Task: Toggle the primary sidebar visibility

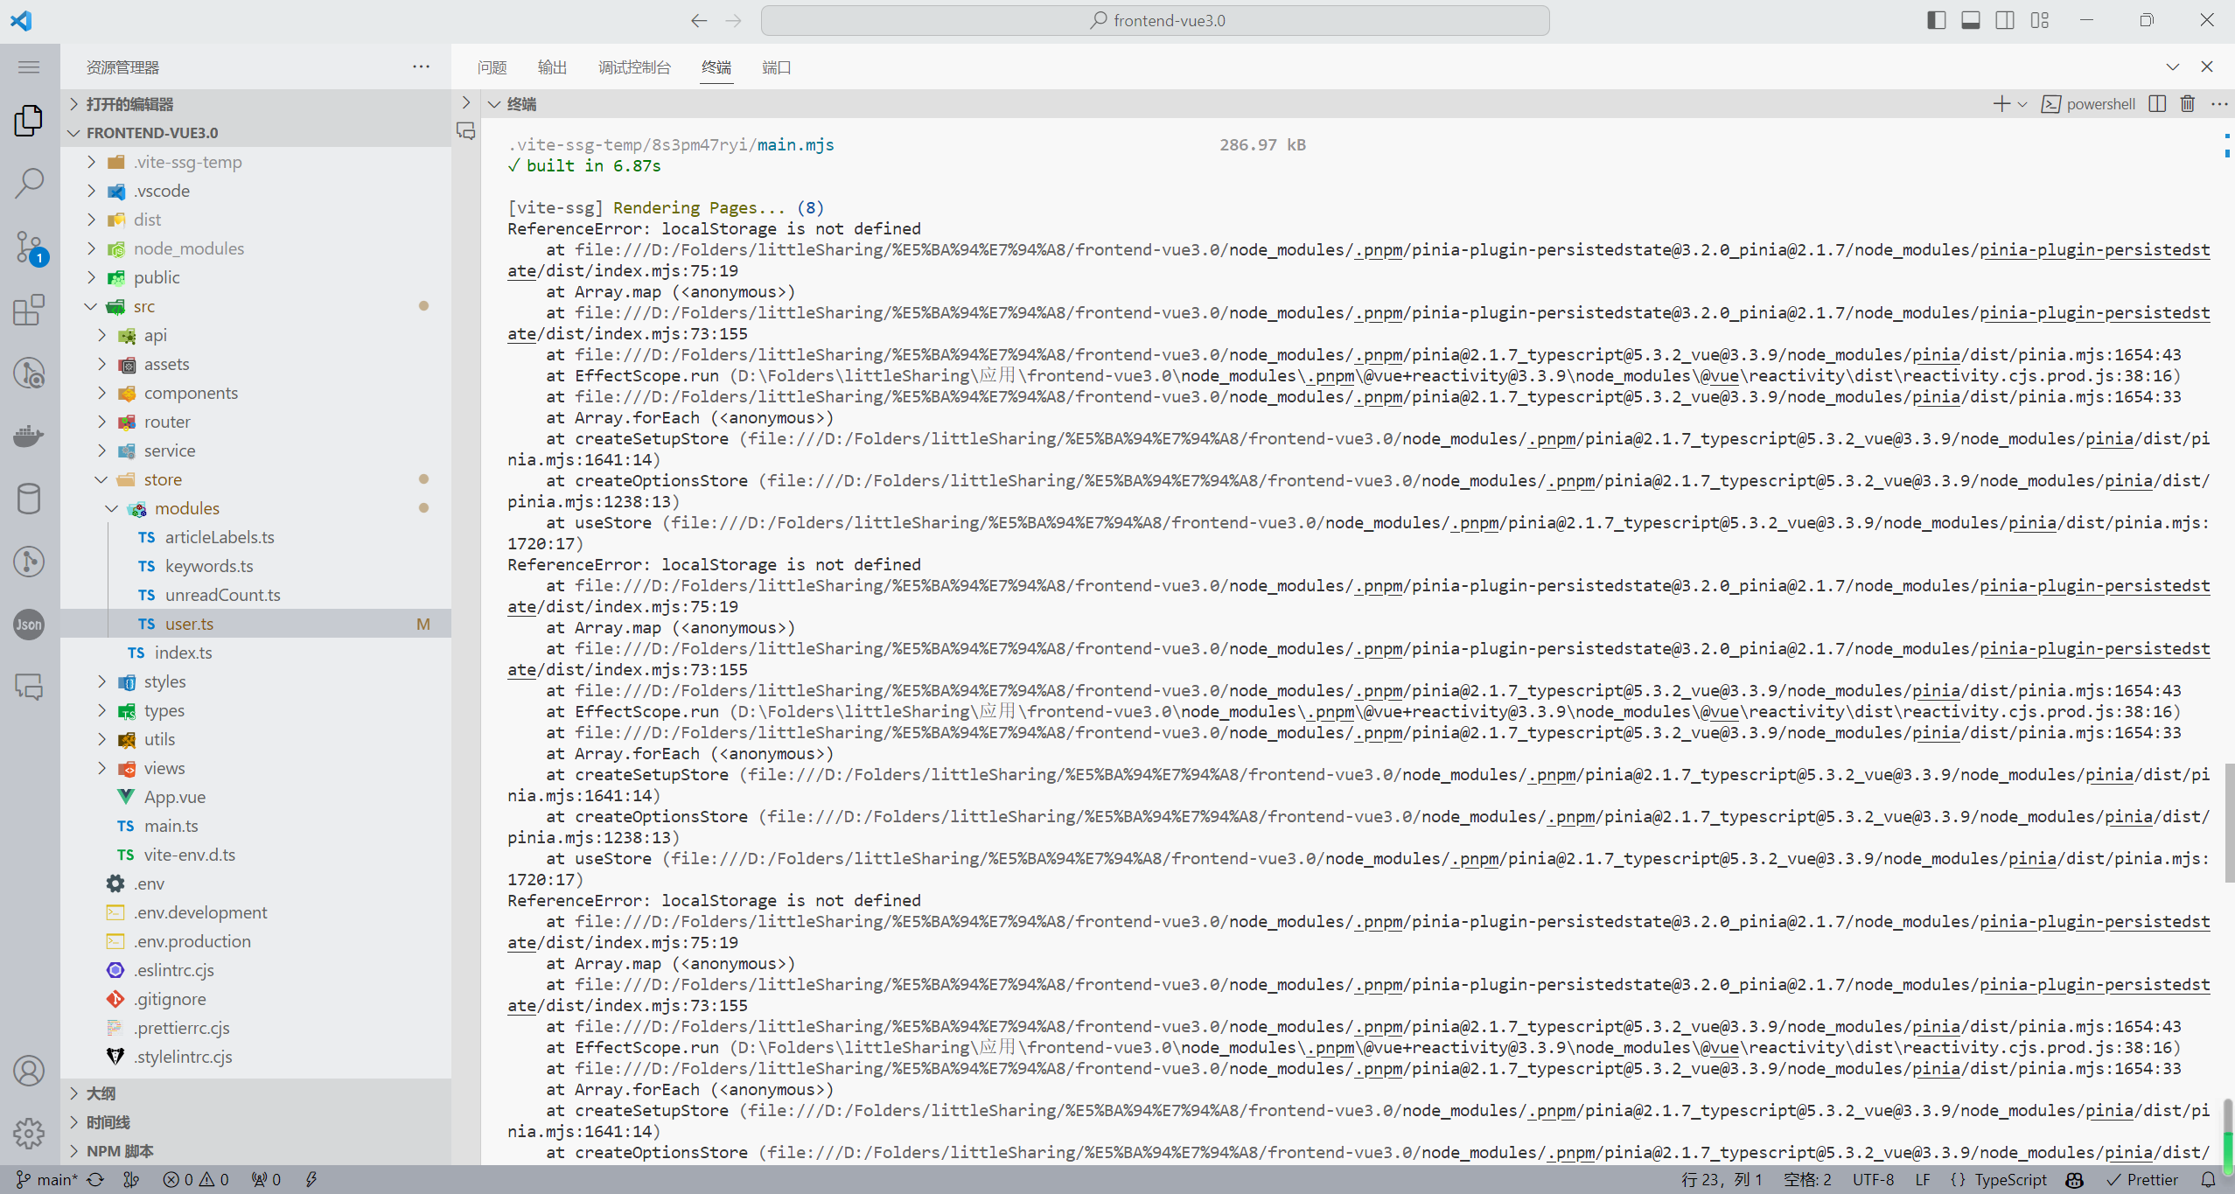Action: pos(1936,19)
